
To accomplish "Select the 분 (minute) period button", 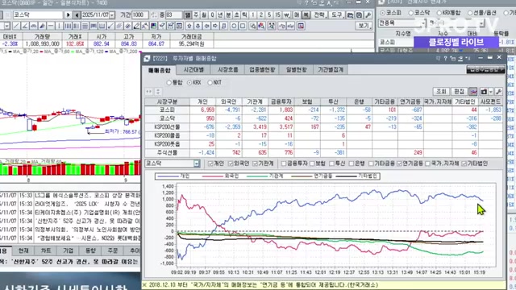I will [228, 14].
